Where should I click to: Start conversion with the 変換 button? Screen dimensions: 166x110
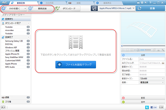150,8
